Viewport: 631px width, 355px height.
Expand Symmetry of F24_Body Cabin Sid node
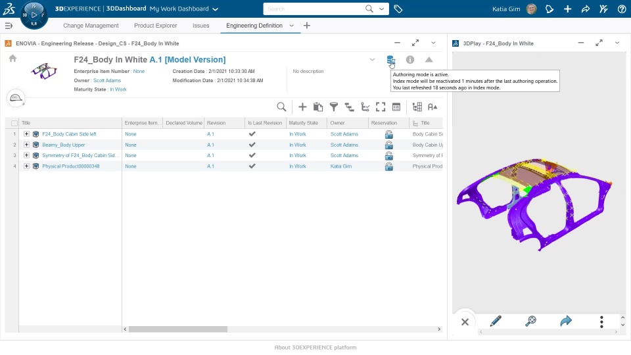coord(26,155)
